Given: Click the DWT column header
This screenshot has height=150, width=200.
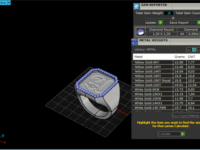Looking at the screenshot, I should coord(193,57).
